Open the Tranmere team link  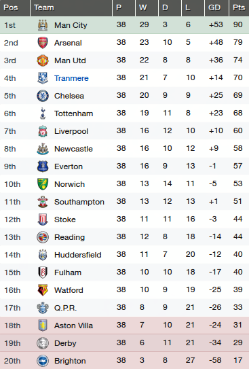pyautogui.click(x=71, y=78)
